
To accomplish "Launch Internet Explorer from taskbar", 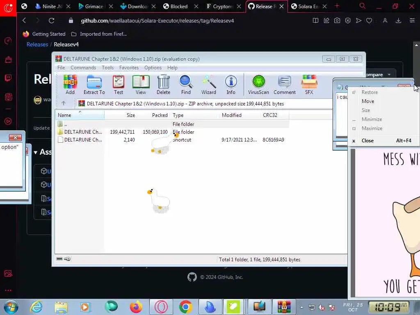I will [36, 307].
